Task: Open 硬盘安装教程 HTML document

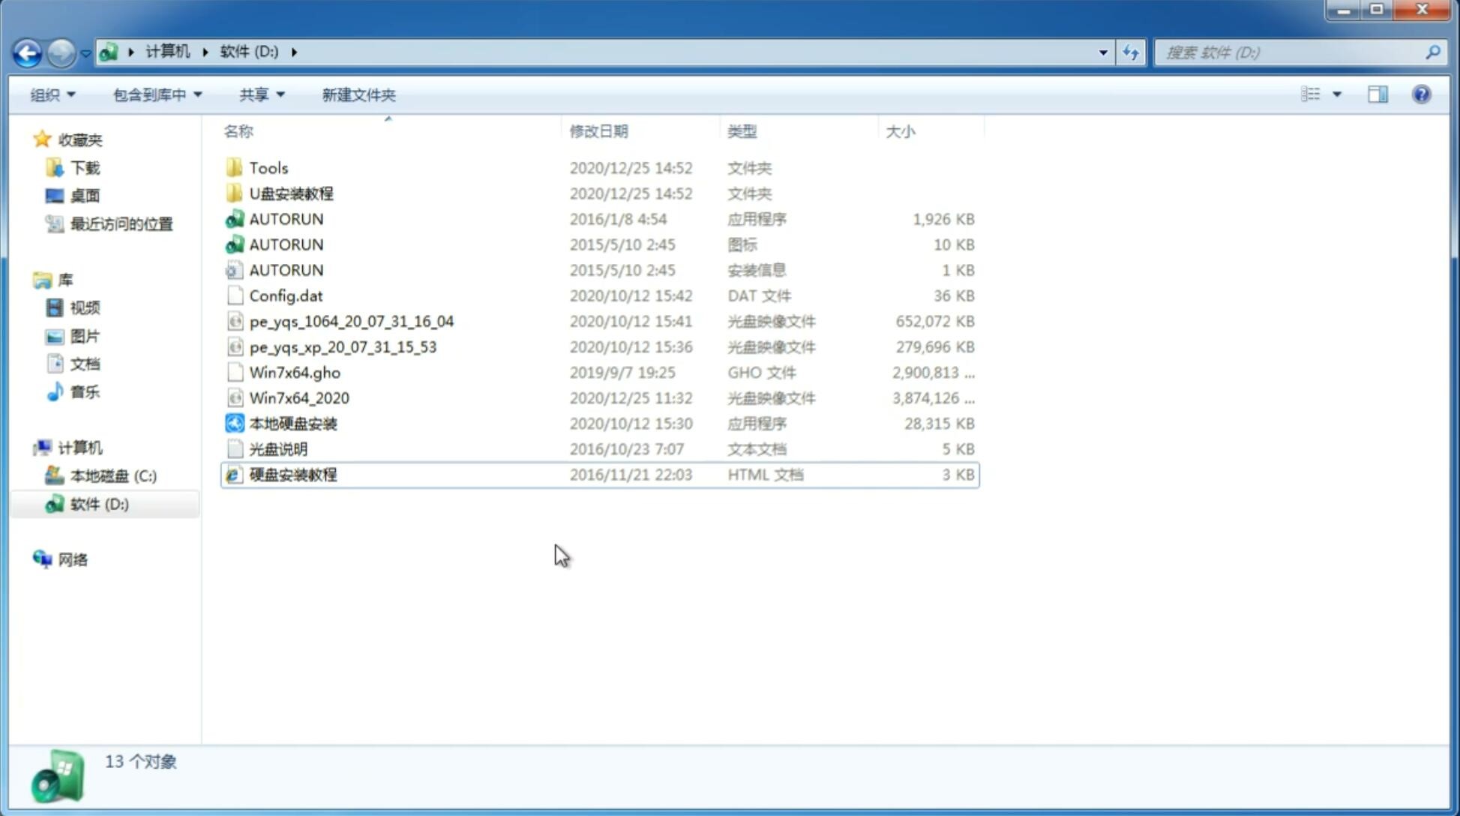Action: click(x=292, y=474)
